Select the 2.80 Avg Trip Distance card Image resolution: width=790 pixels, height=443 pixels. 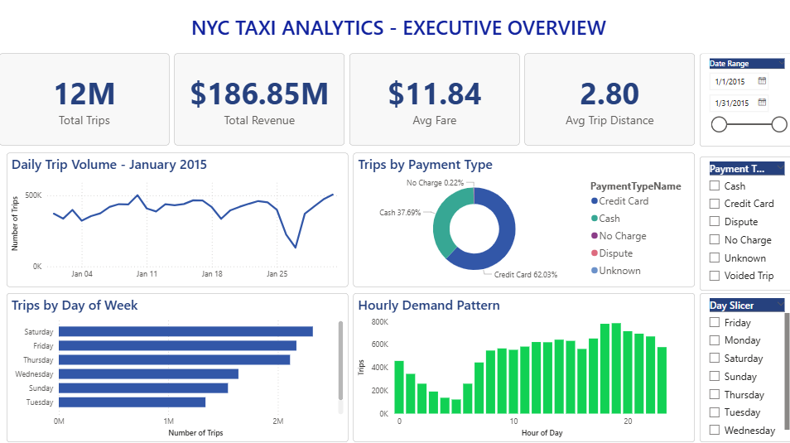[x=609, y=99]
